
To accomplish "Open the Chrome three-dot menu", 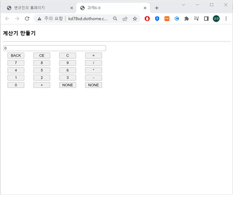I will 226,18.
